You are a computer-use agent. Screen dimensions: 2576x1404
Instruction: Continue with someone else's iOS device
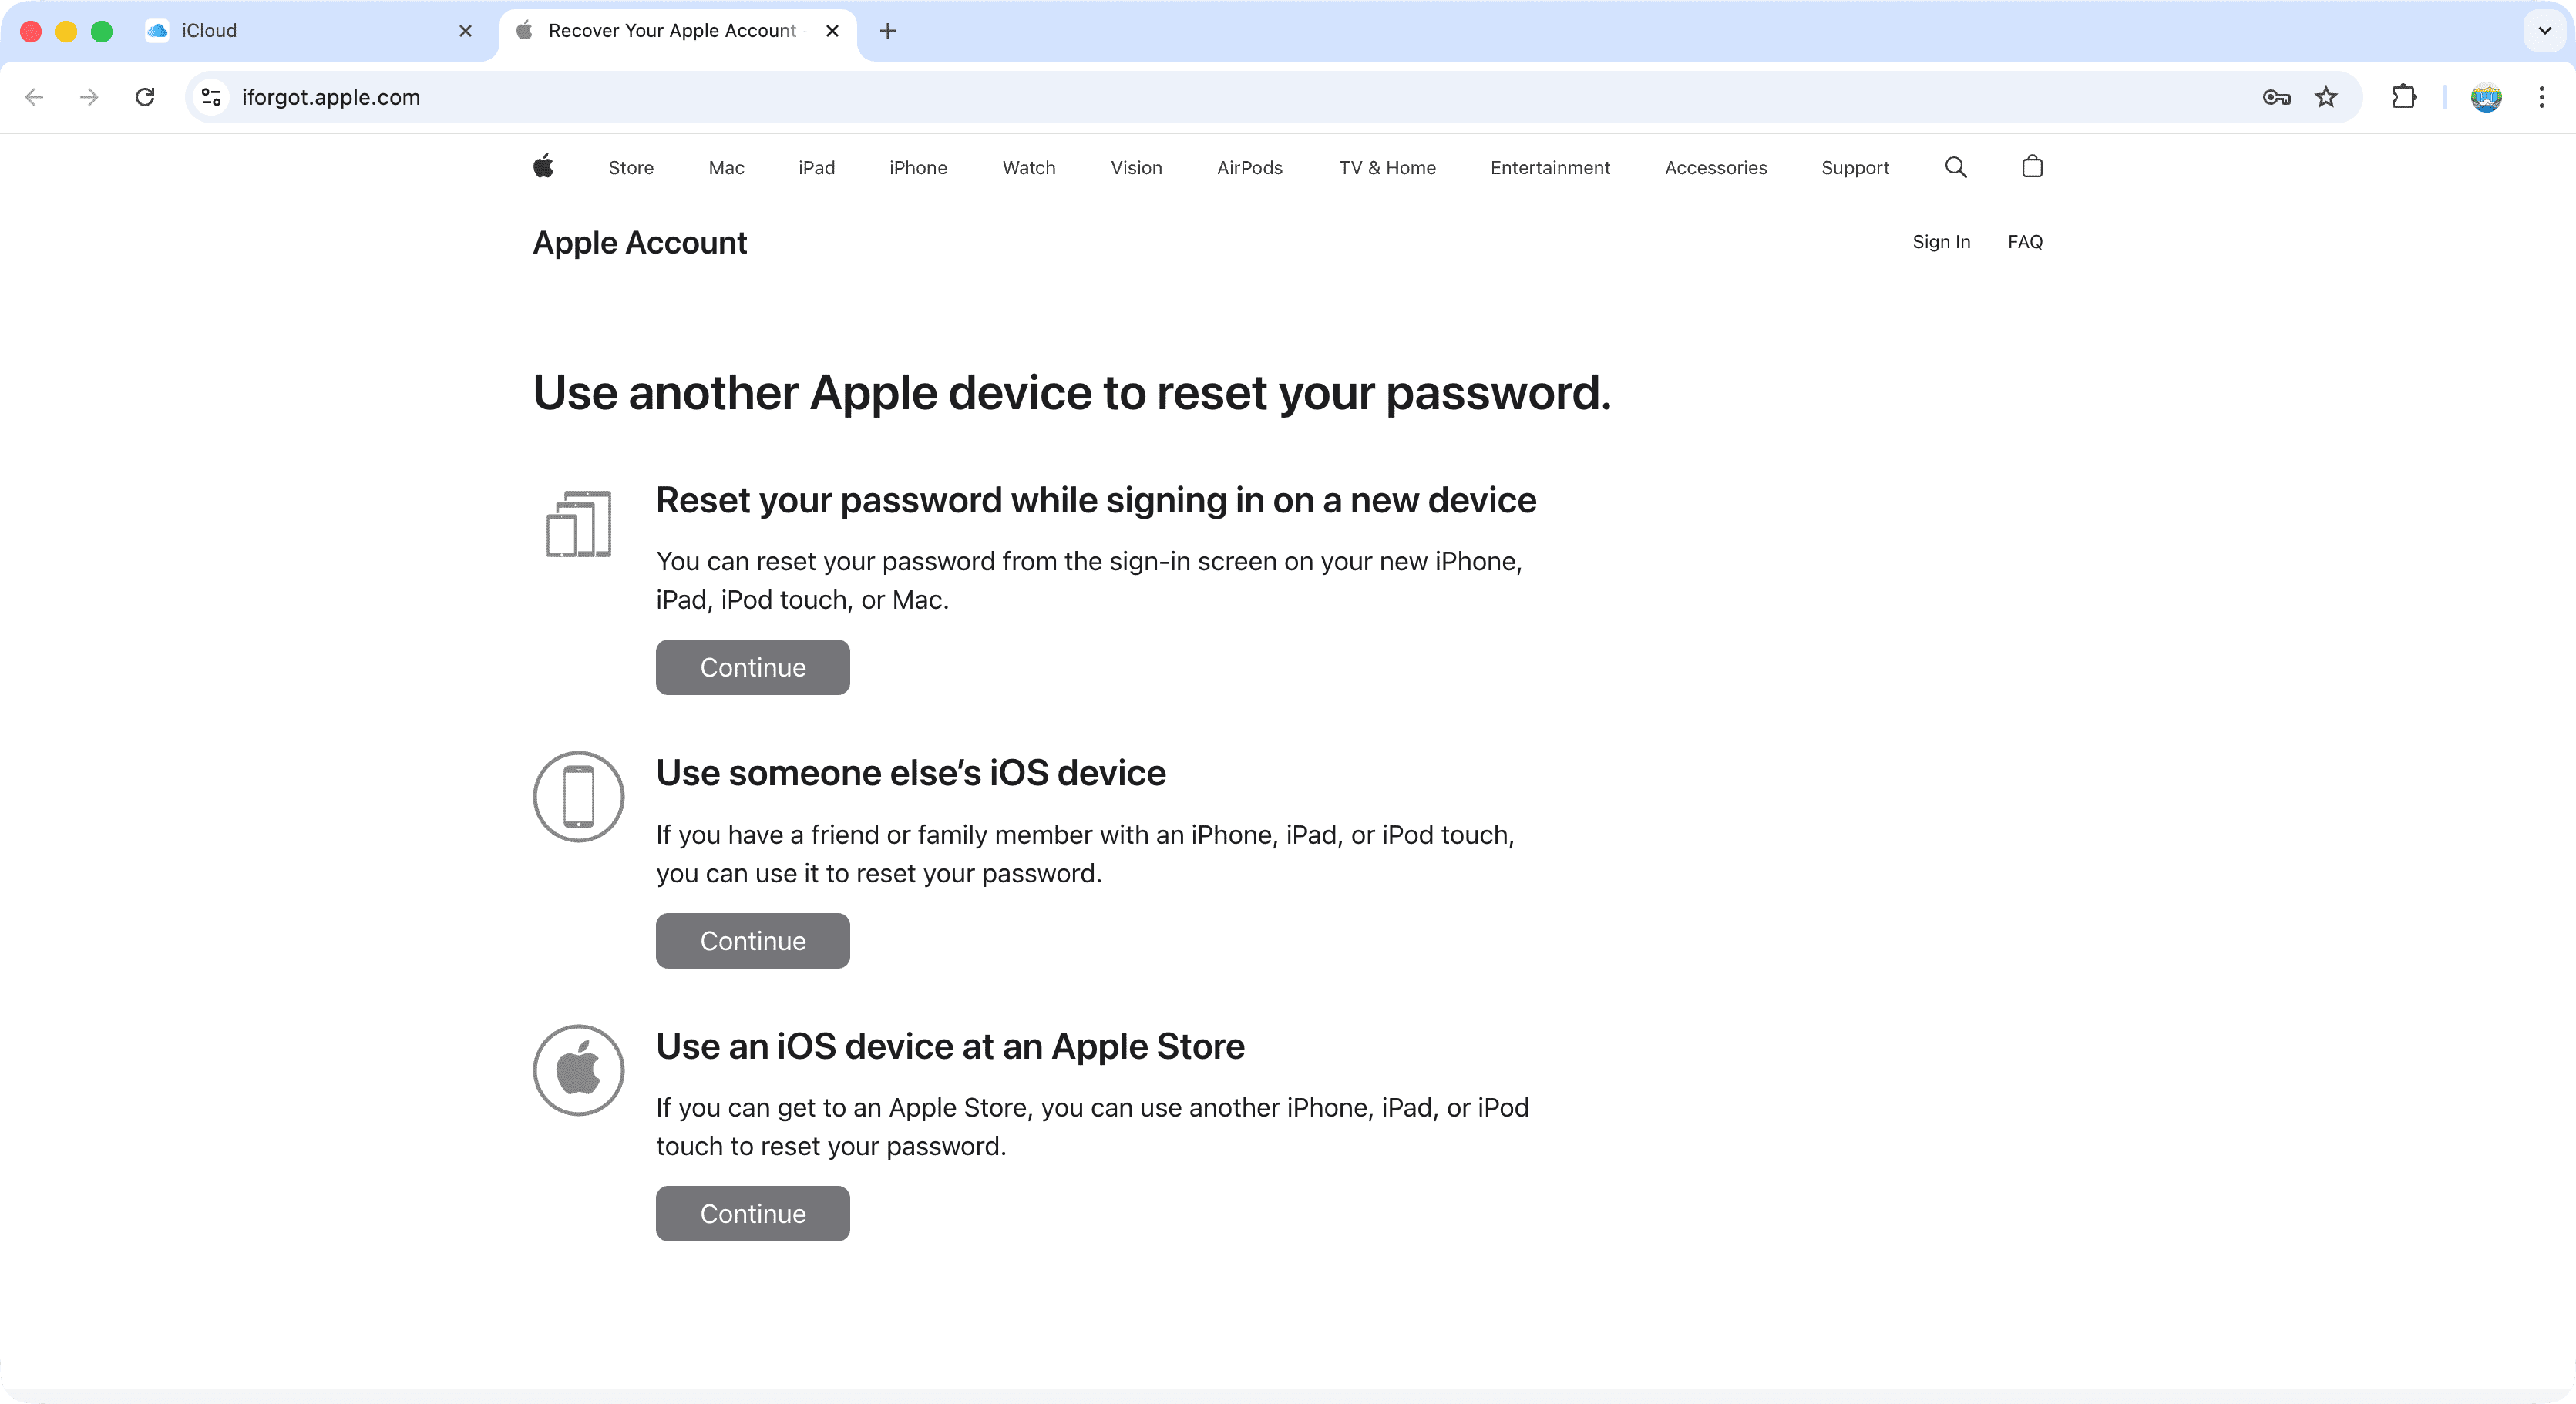752,940
